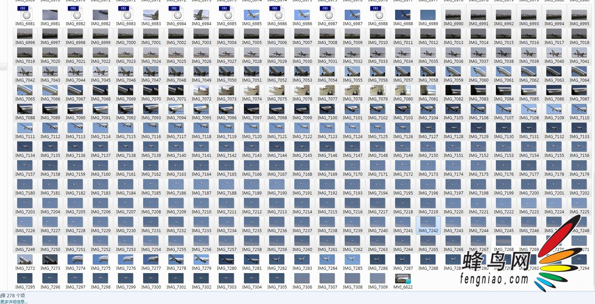Select the IMG_7018 thumbnail
Viewport: 595px width, 304px height.
pyautogui.click(x=579, y=34)
